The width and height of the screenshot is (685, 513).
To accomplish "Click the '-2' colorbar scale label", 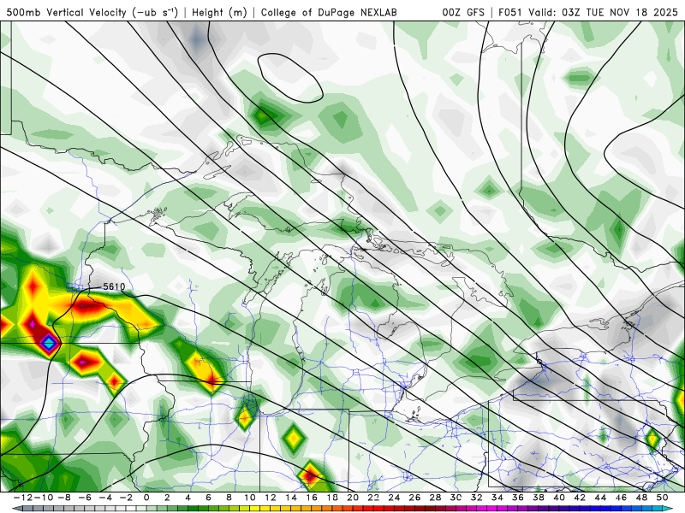I will (x=125, y=498).
